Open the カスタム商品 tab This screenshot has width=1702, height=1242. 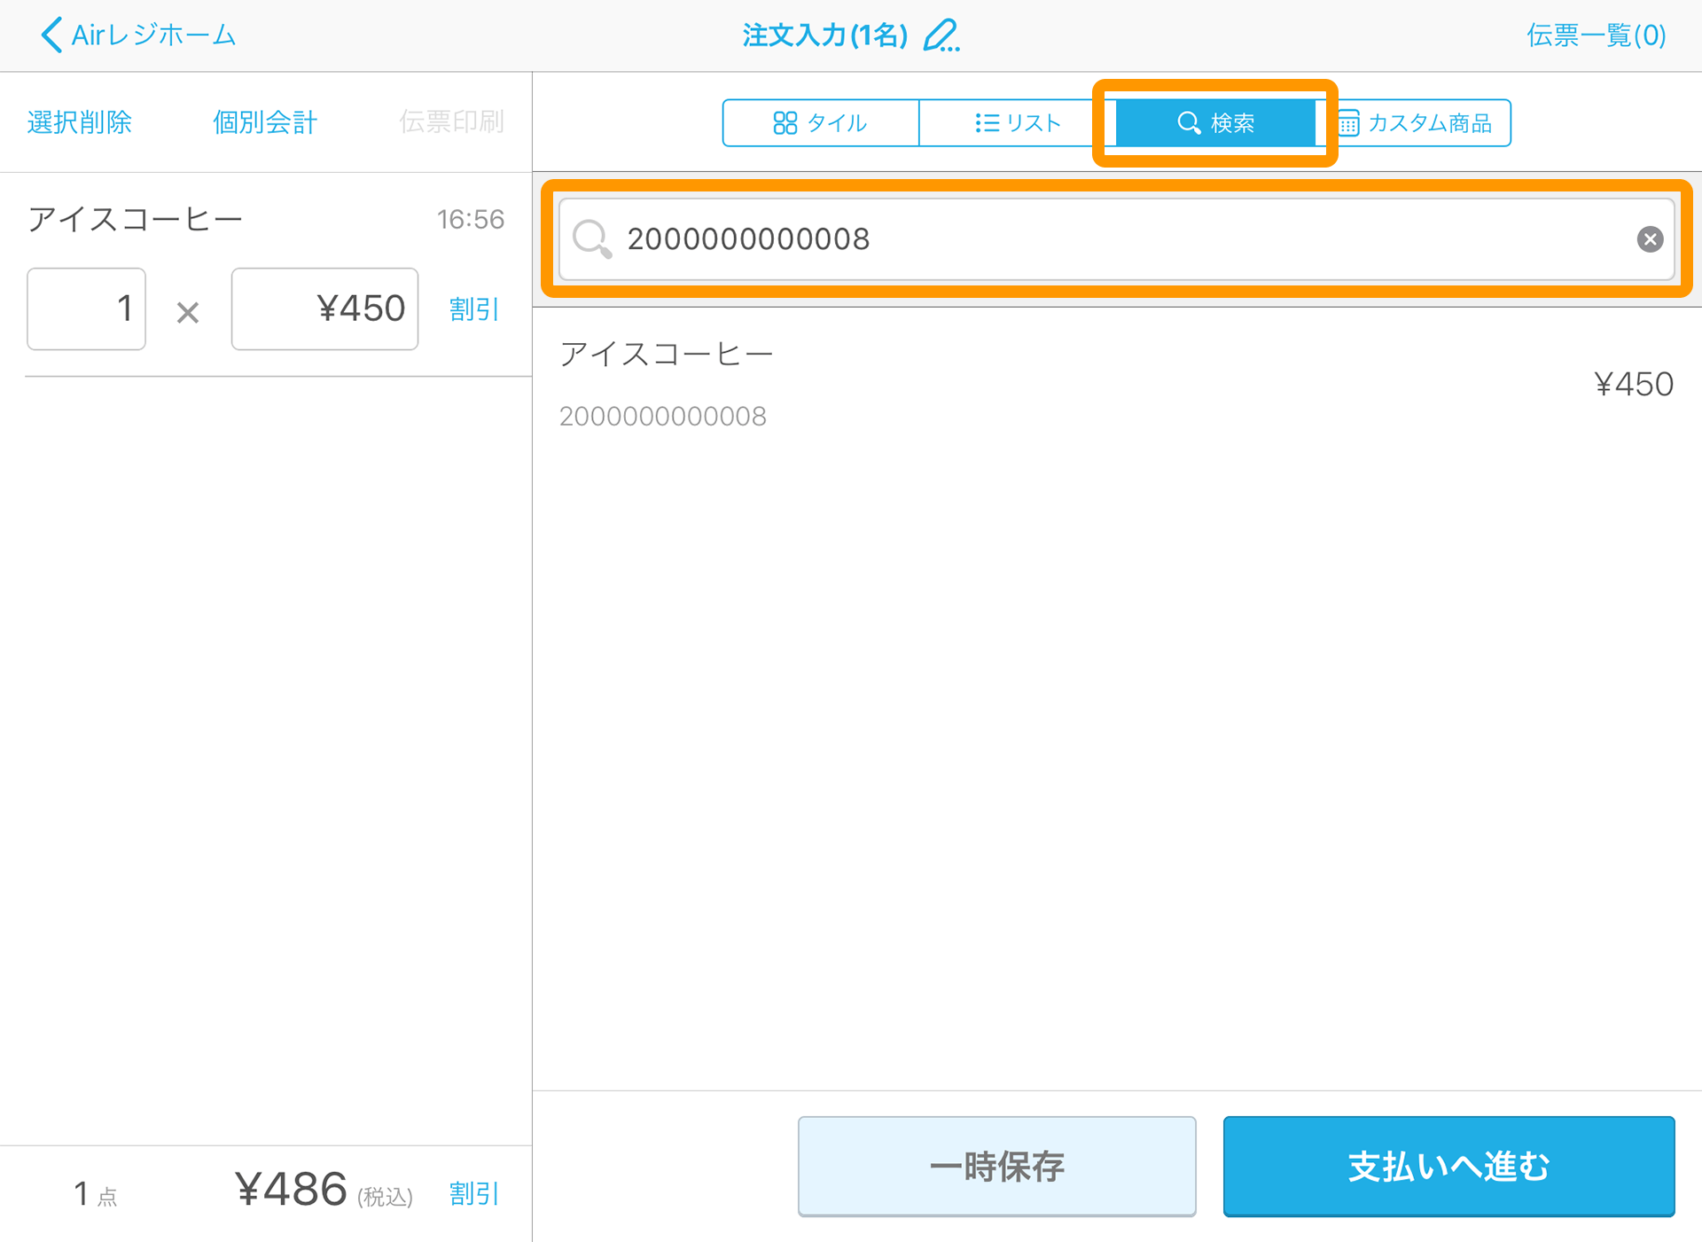1416,122
